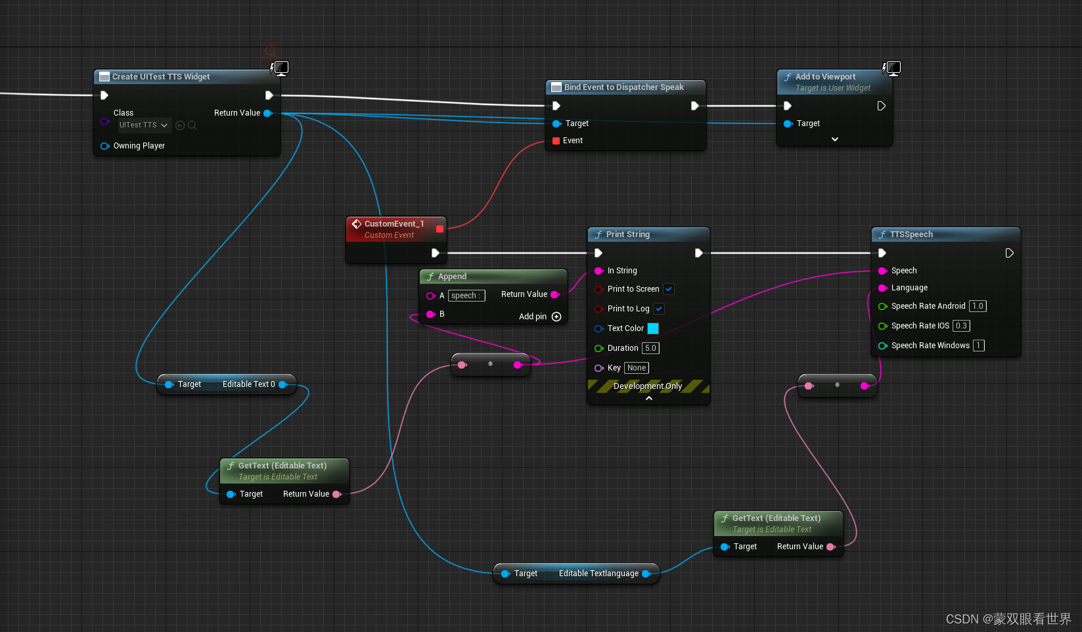Select the Add to Viewport node title
The width and height of the screenshot is (1082, 632).
825,77
